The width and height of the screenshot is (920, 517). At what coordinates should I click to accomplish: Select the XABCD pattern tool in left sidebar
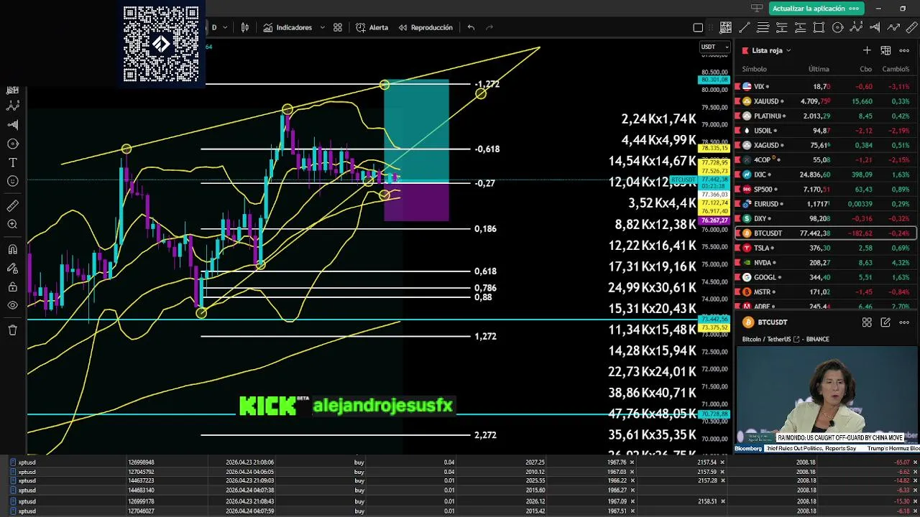click(x=12, y=106)
